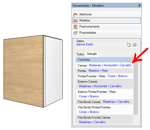
Task: Click the Aberturas ruler icon
Action: [x=76, y=15]
